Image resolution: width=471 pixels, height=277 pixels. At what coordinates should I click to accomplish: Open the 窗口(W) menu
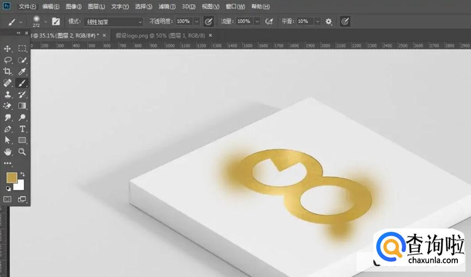[235, 7]
